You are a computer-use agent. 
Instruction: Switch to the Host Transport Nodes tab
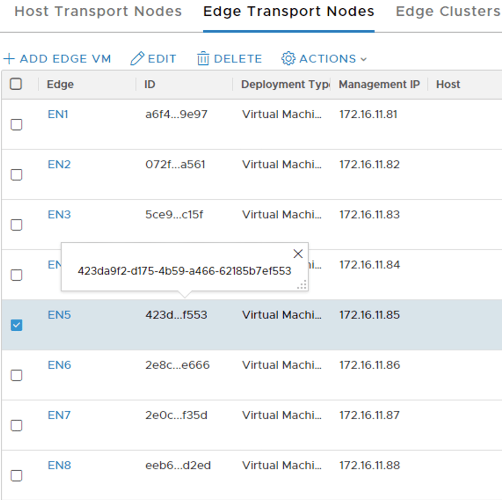tap(98, 11)
